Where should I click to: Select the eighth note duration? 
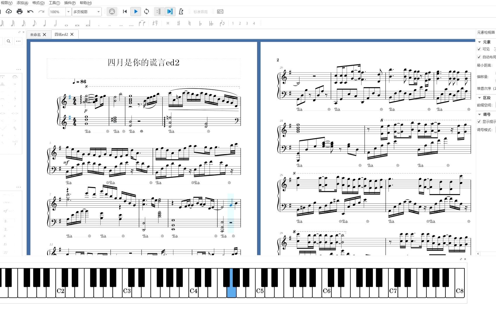tap(34, 23)
